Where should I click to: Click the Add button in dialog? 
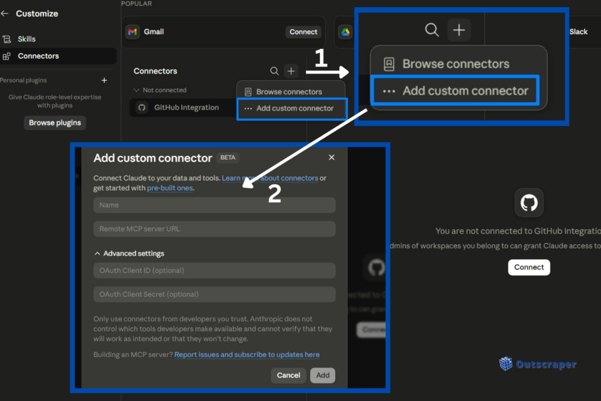click(323, 375)
